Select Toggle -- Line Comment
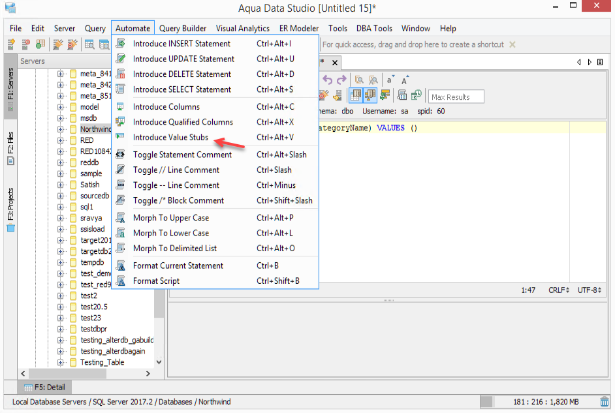Image resolution: width=615 pixels, height=413 pixels. click(215, 185)
